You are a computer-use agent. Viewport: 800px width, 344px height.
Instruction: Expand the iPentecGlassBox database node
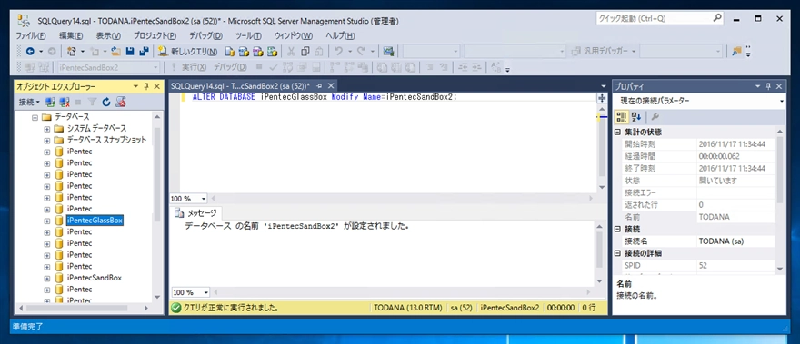pos(47,221)
